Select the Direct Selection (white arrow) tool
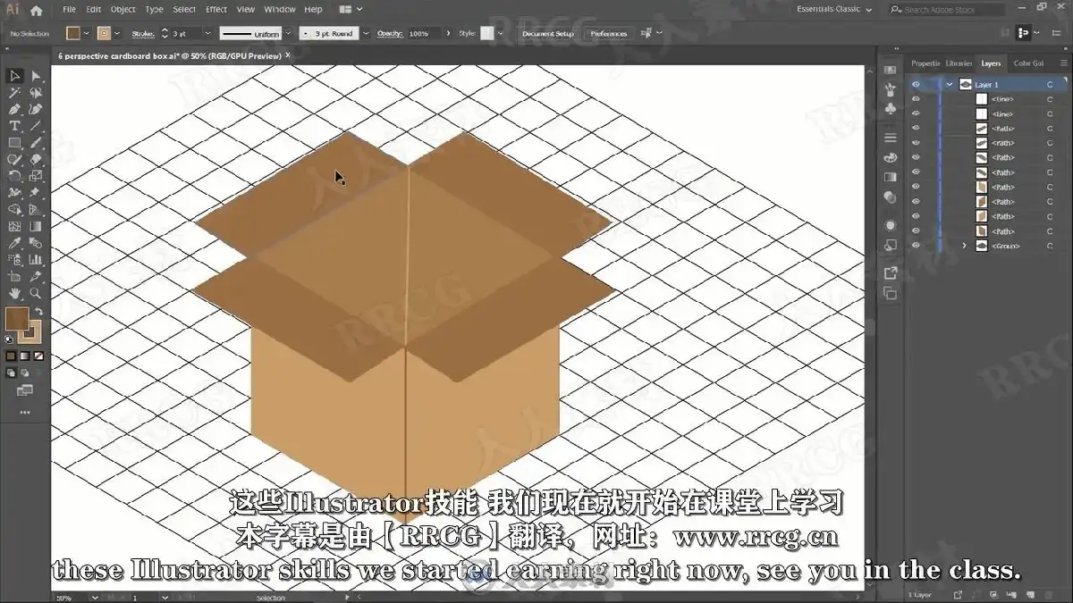The width and height of the screenshot is (1073, 603). tap(36, 76)
